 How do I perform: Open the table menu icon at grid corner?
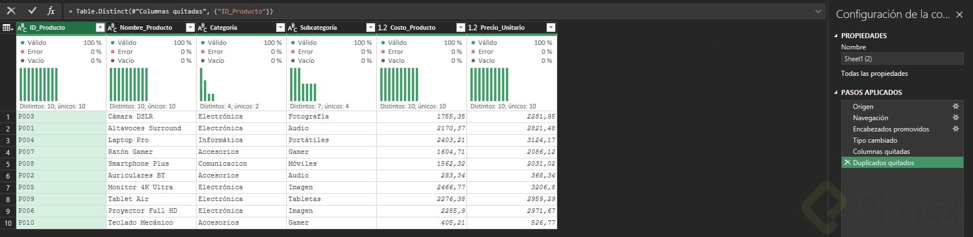point(8,28)
